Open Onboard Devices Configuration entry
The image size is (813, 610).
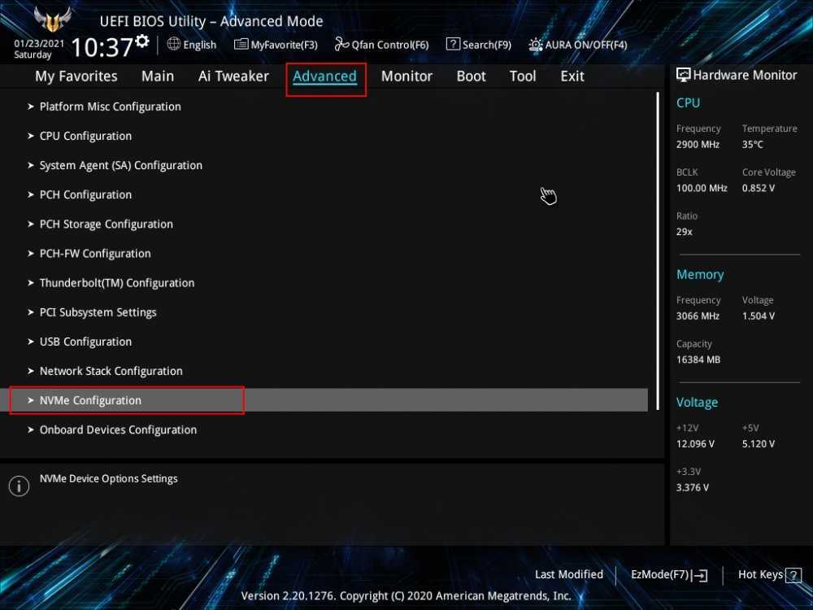click(118, 429)
